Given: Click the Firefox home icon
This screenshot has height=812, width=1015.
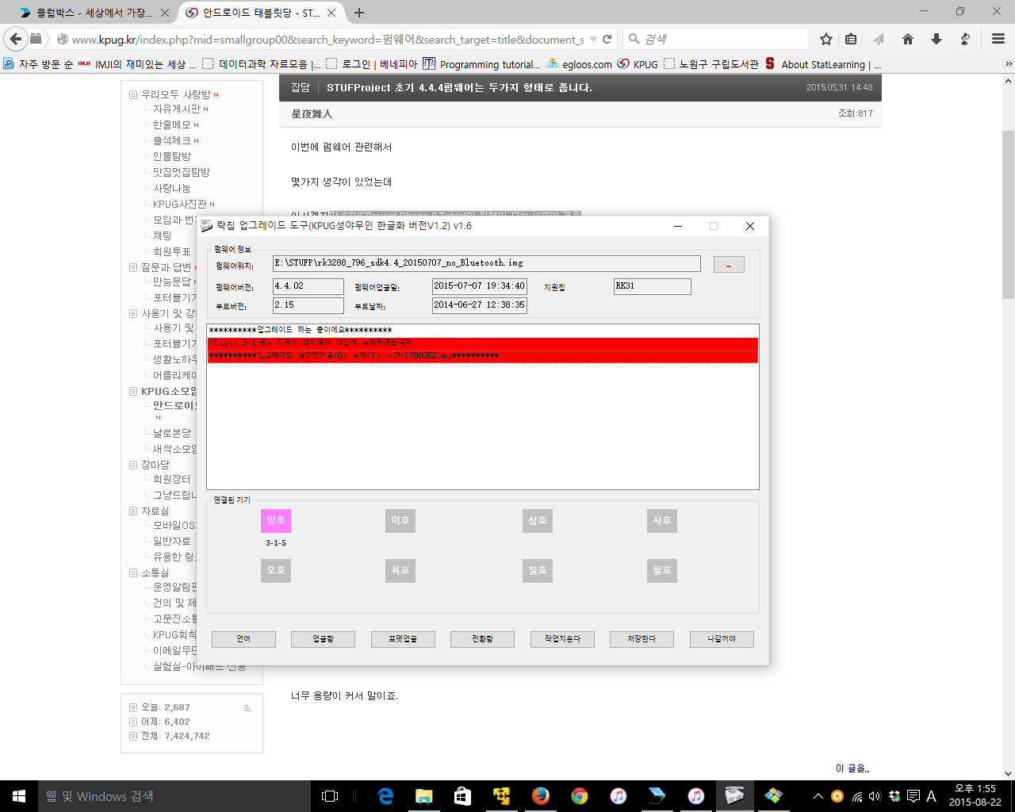Looking at the screenshot, I should click(908, 39).
